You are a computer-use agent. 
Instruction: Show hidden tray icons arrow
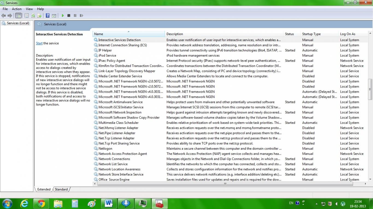[316, 204]
